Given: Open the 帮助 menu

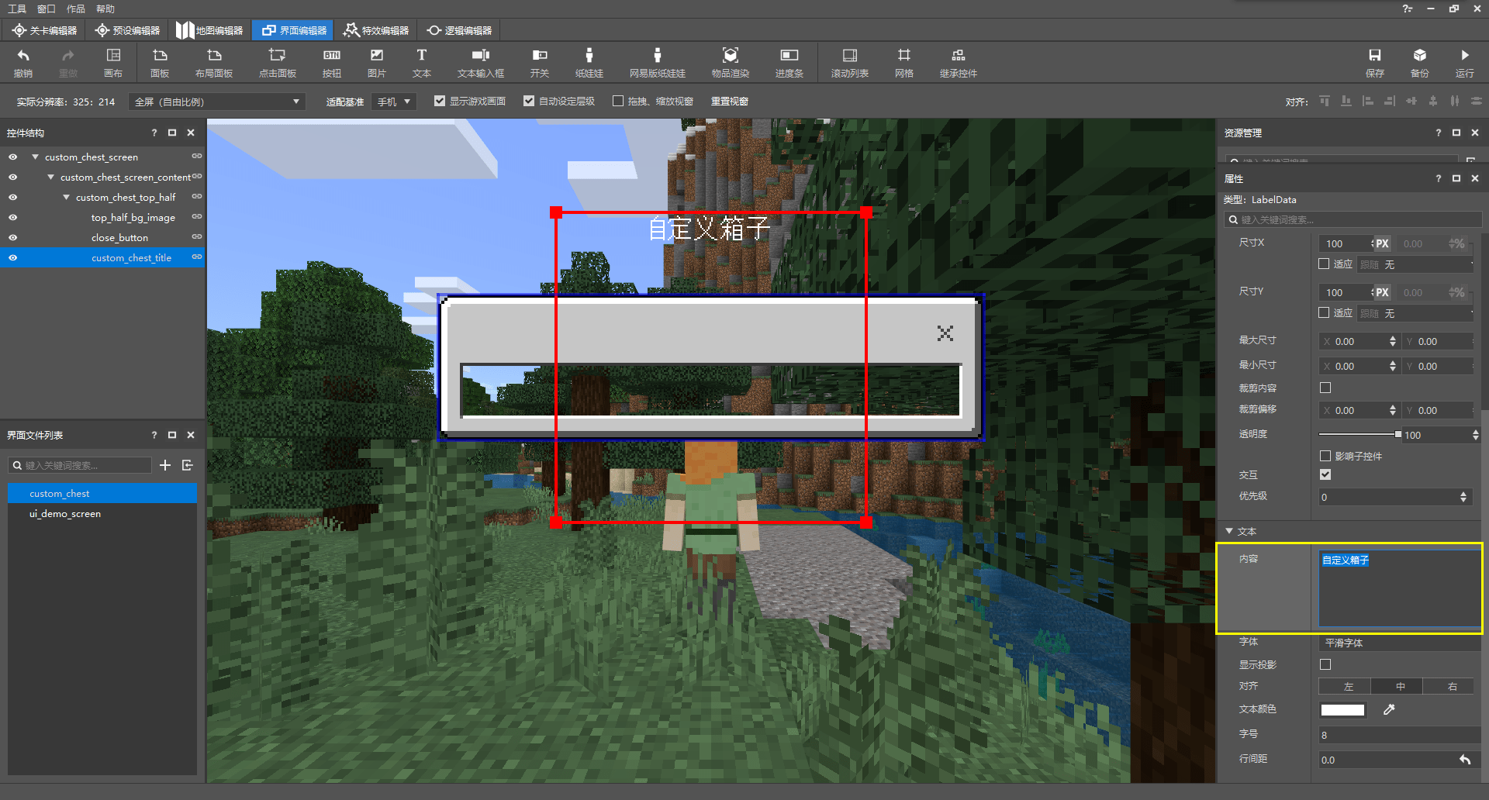Looking at the screenshot, I should click(x=105, y=9).
